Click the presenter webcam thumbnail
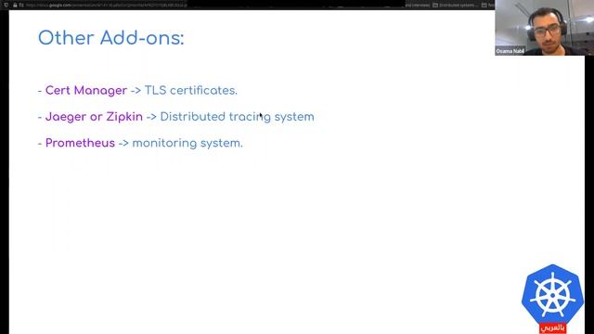 (545, 28)
